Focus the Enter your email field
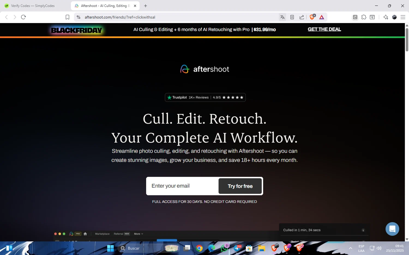The image size is (409, 255). point(183,186)
